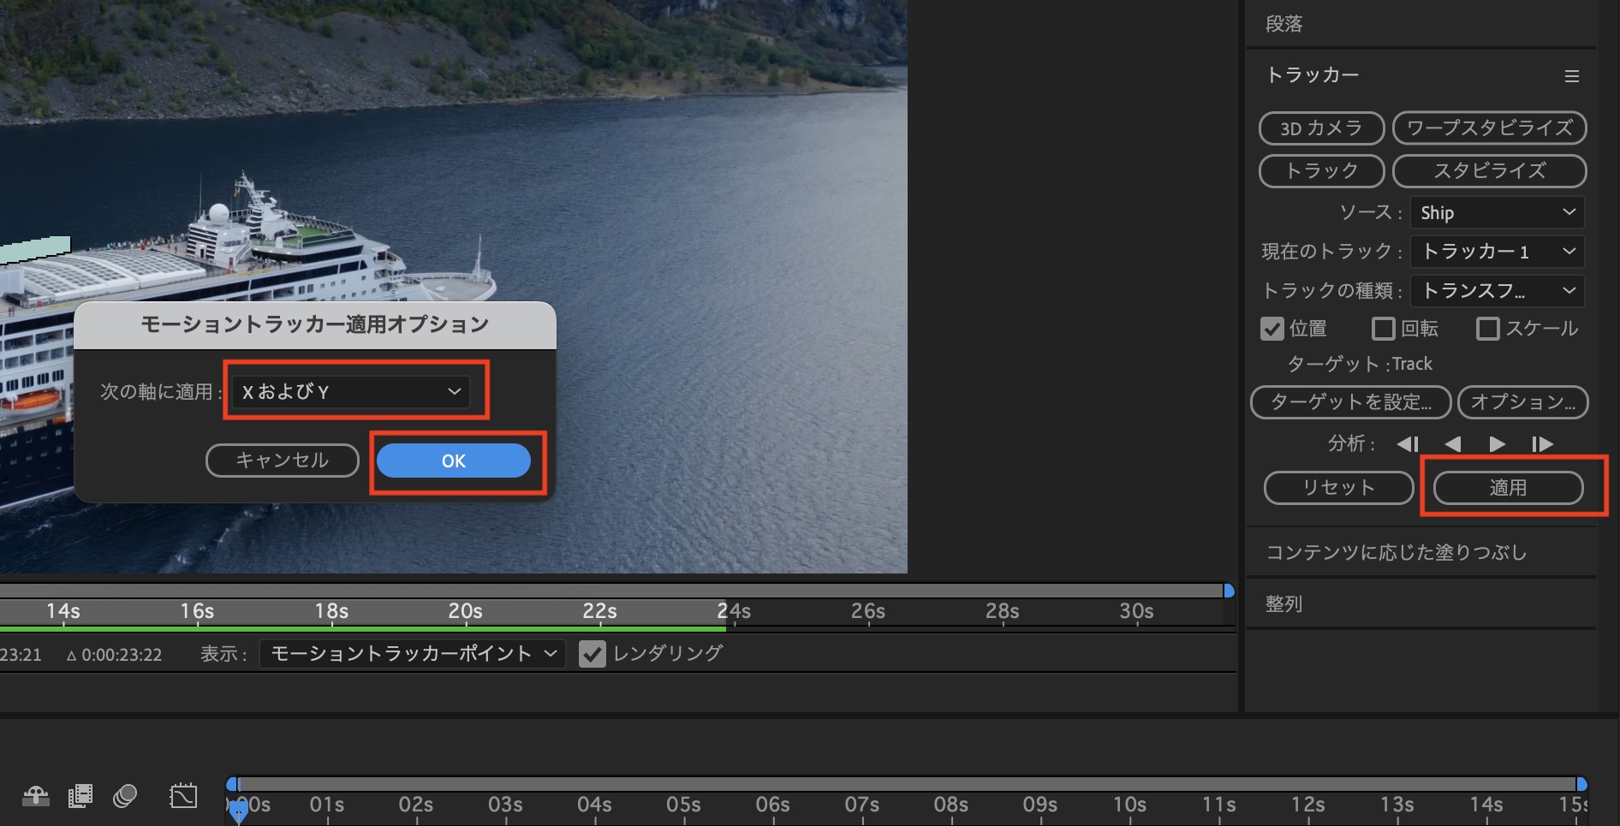Open the トラックの種類 dropdown
This screenshot has width=1620, height=826.
pos(1497,291)
